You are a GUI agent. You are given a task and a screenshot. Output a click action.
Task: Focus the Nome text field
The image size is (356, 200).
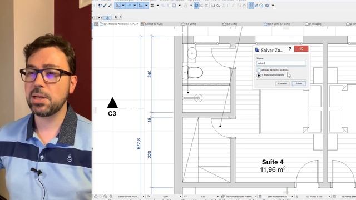pos(281,63)
